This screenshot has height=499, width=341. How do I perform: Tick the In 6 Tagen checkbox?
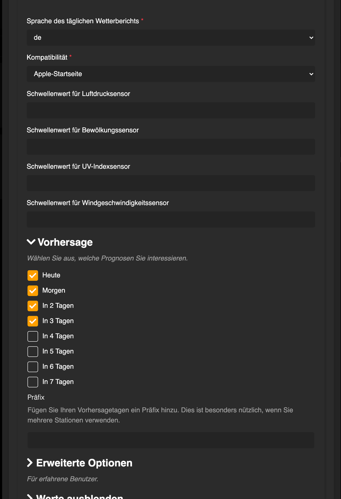(33, 366)
